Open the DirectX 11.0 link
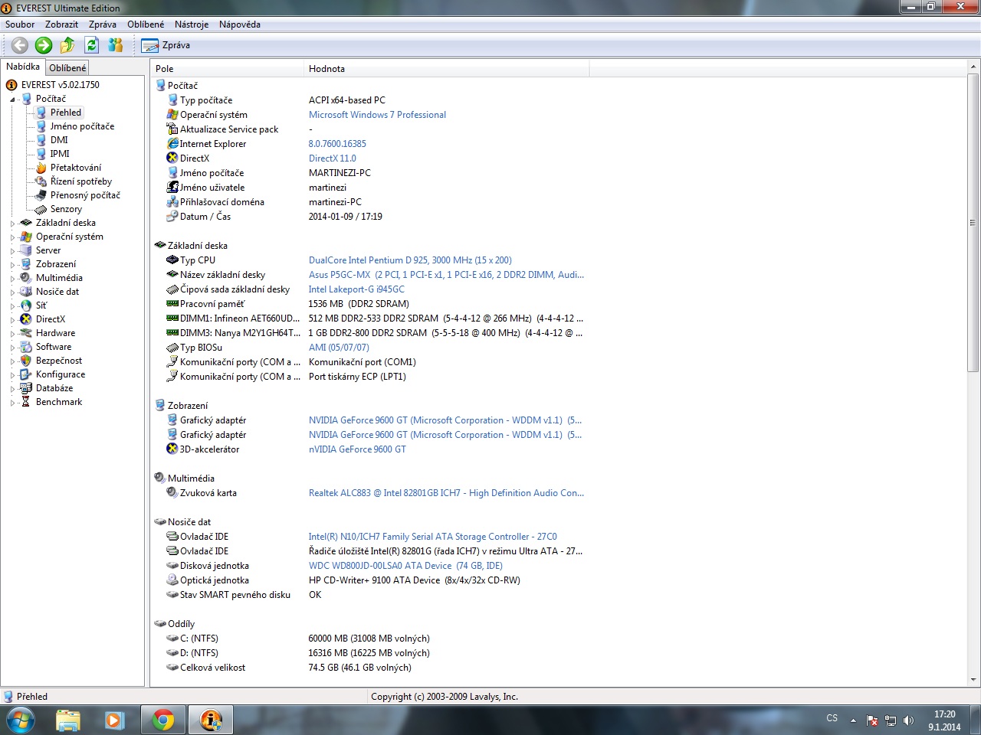This screenshot has height=735, width=981. (x=332, y=158)
